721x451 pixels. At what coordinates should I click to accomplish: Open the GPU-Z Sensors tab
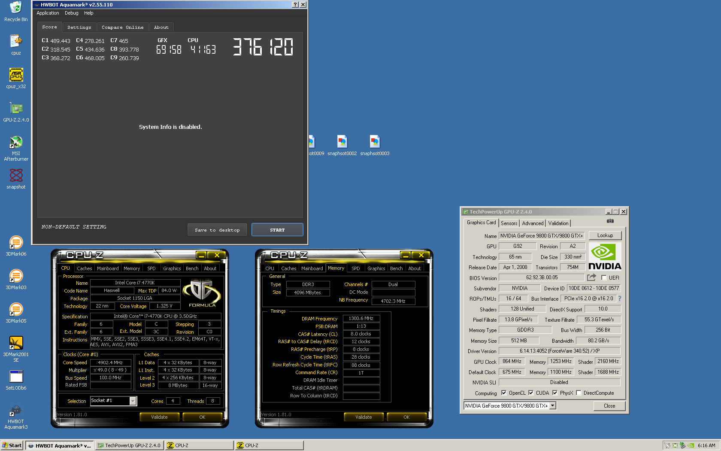(x=509, y=223)
